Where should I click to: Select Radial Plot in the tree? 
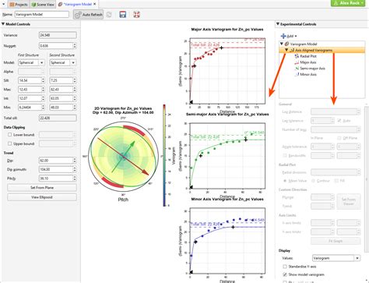click(308, 56)
